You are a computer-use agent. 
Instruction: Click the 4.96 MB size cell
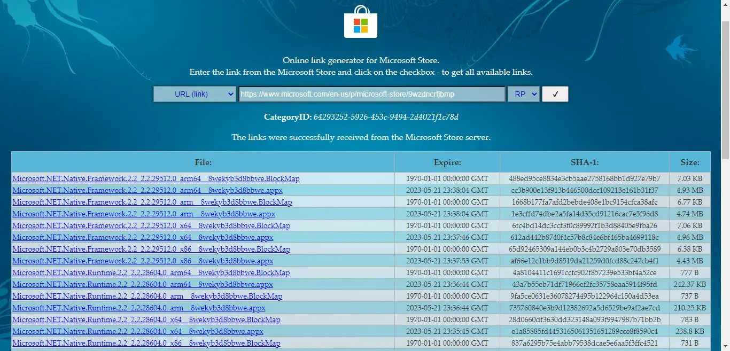click(x=690, y=237)
